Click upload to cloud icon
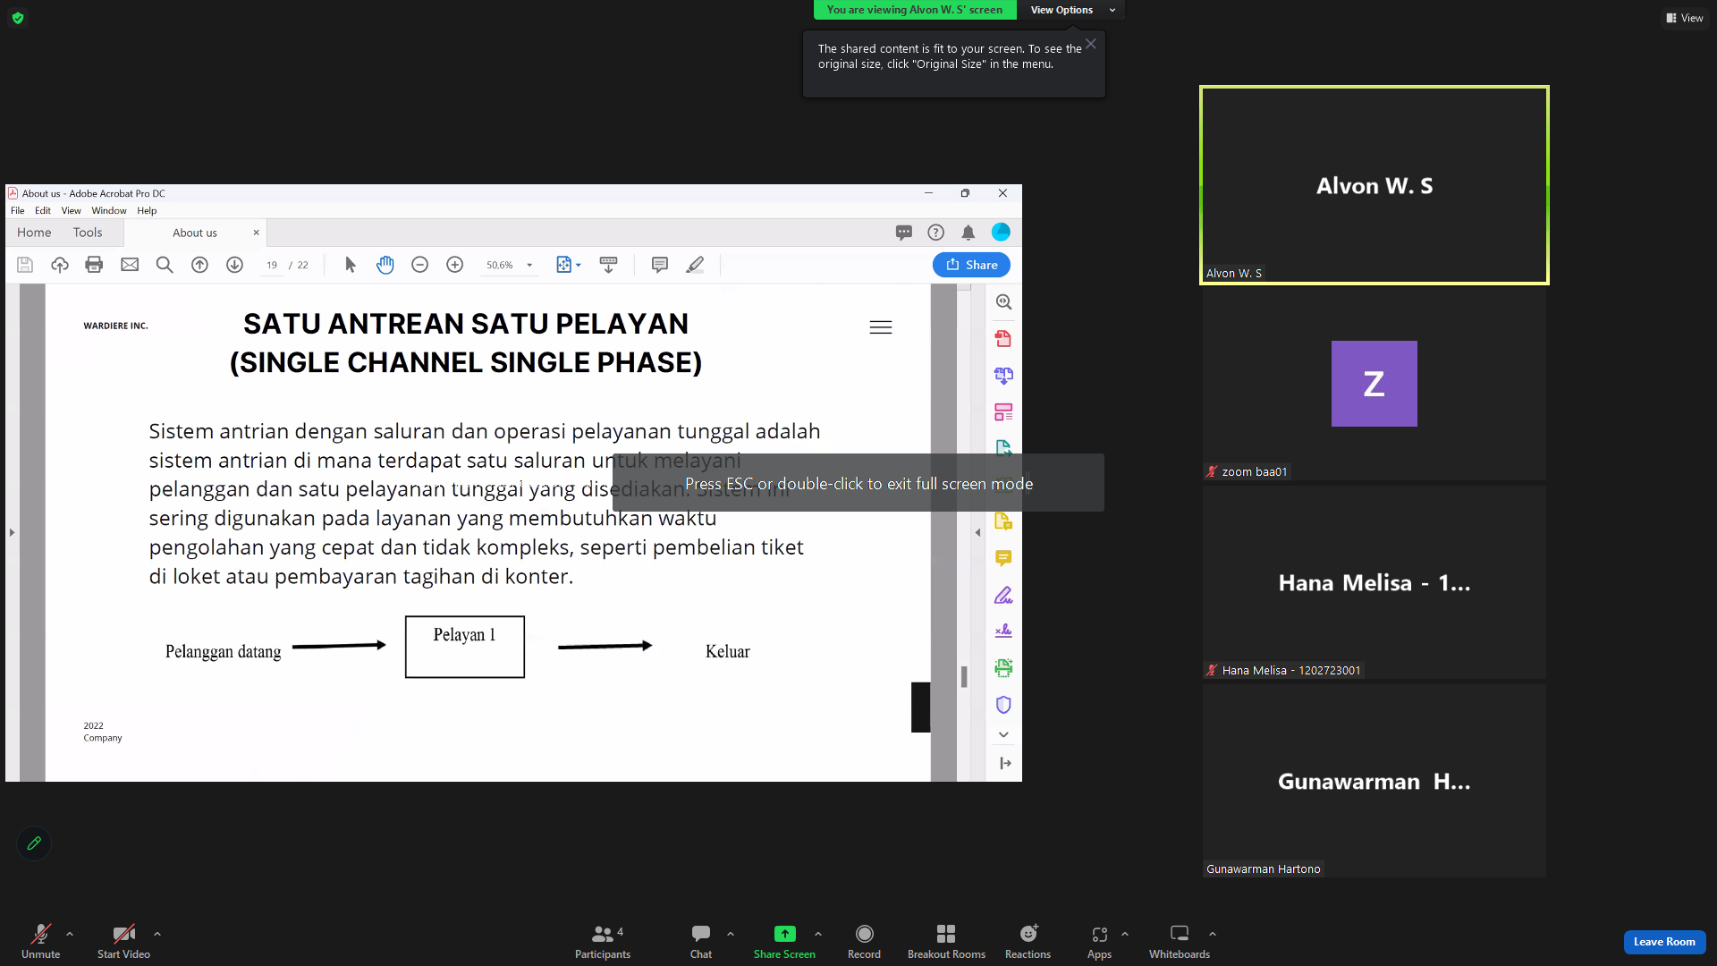Image resolution: width=1717 pixels, height=966 pixels. [x=60, y=265]
